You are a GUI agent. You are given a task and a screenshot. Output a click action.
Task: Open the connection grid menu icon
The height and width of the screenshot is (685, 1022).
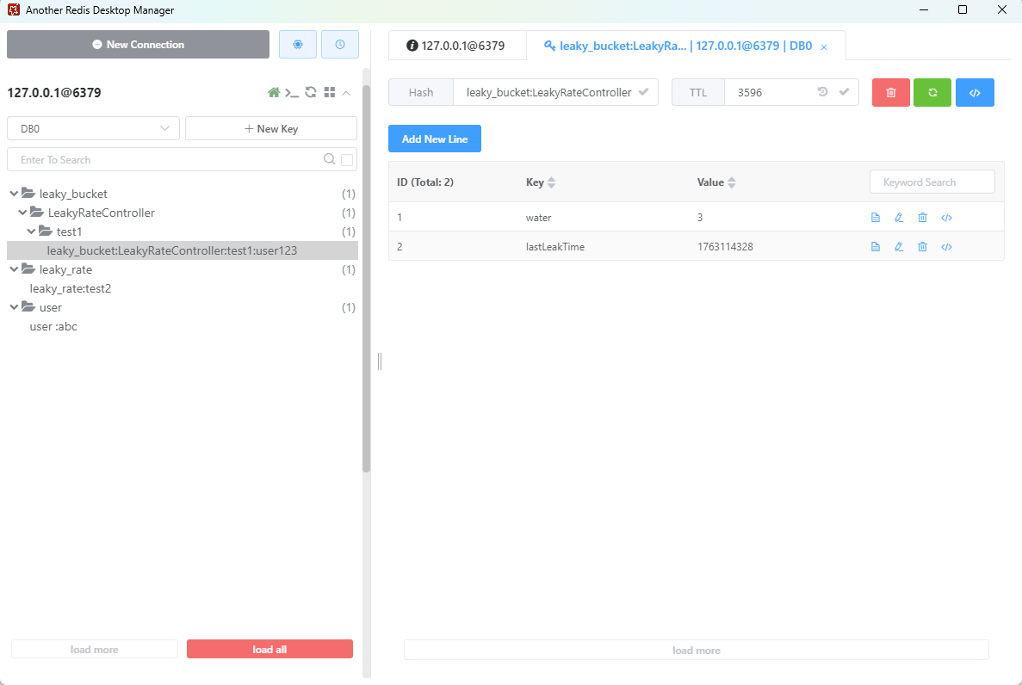[329, 93]
